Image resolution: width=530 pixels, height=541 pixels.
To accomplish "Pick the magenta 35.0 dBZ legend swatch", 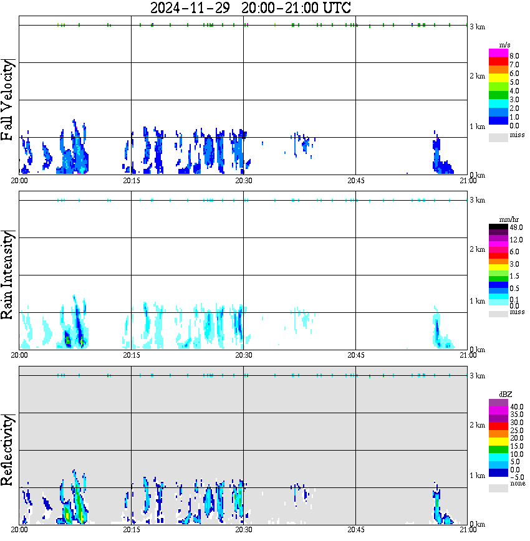I will (x=498, y=411).
